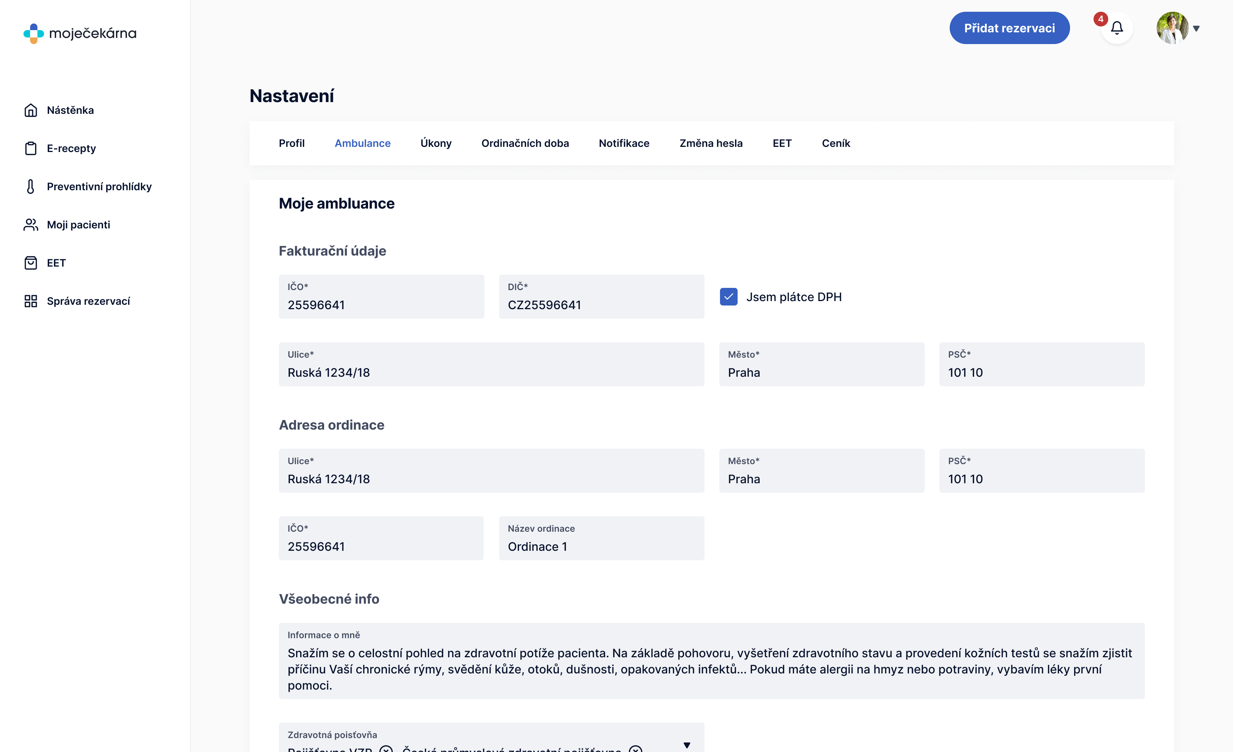Screen dimensions: 1233x752
Task: Click the Nástěnka home icon
Action: (x=30, y=110)
